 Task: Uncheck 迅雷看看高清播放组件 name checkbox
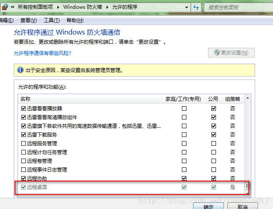23,117
